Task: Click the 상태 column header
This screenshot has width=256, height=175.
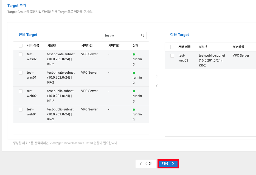Action: click(x=136, y=45)
